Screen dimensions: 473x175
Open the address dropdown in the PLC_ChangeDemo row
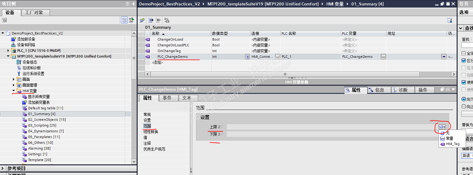(x=444, y=57)
